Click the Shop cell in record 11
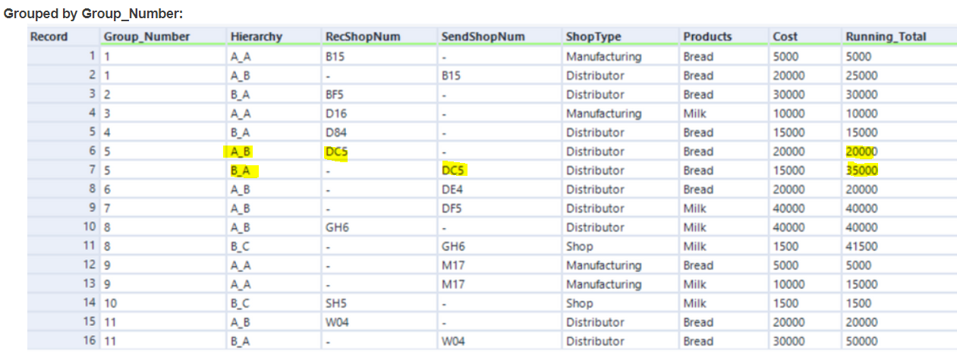The height and width of the screenshot is (357, 957). pyautogui.click(x=579, y=246)
